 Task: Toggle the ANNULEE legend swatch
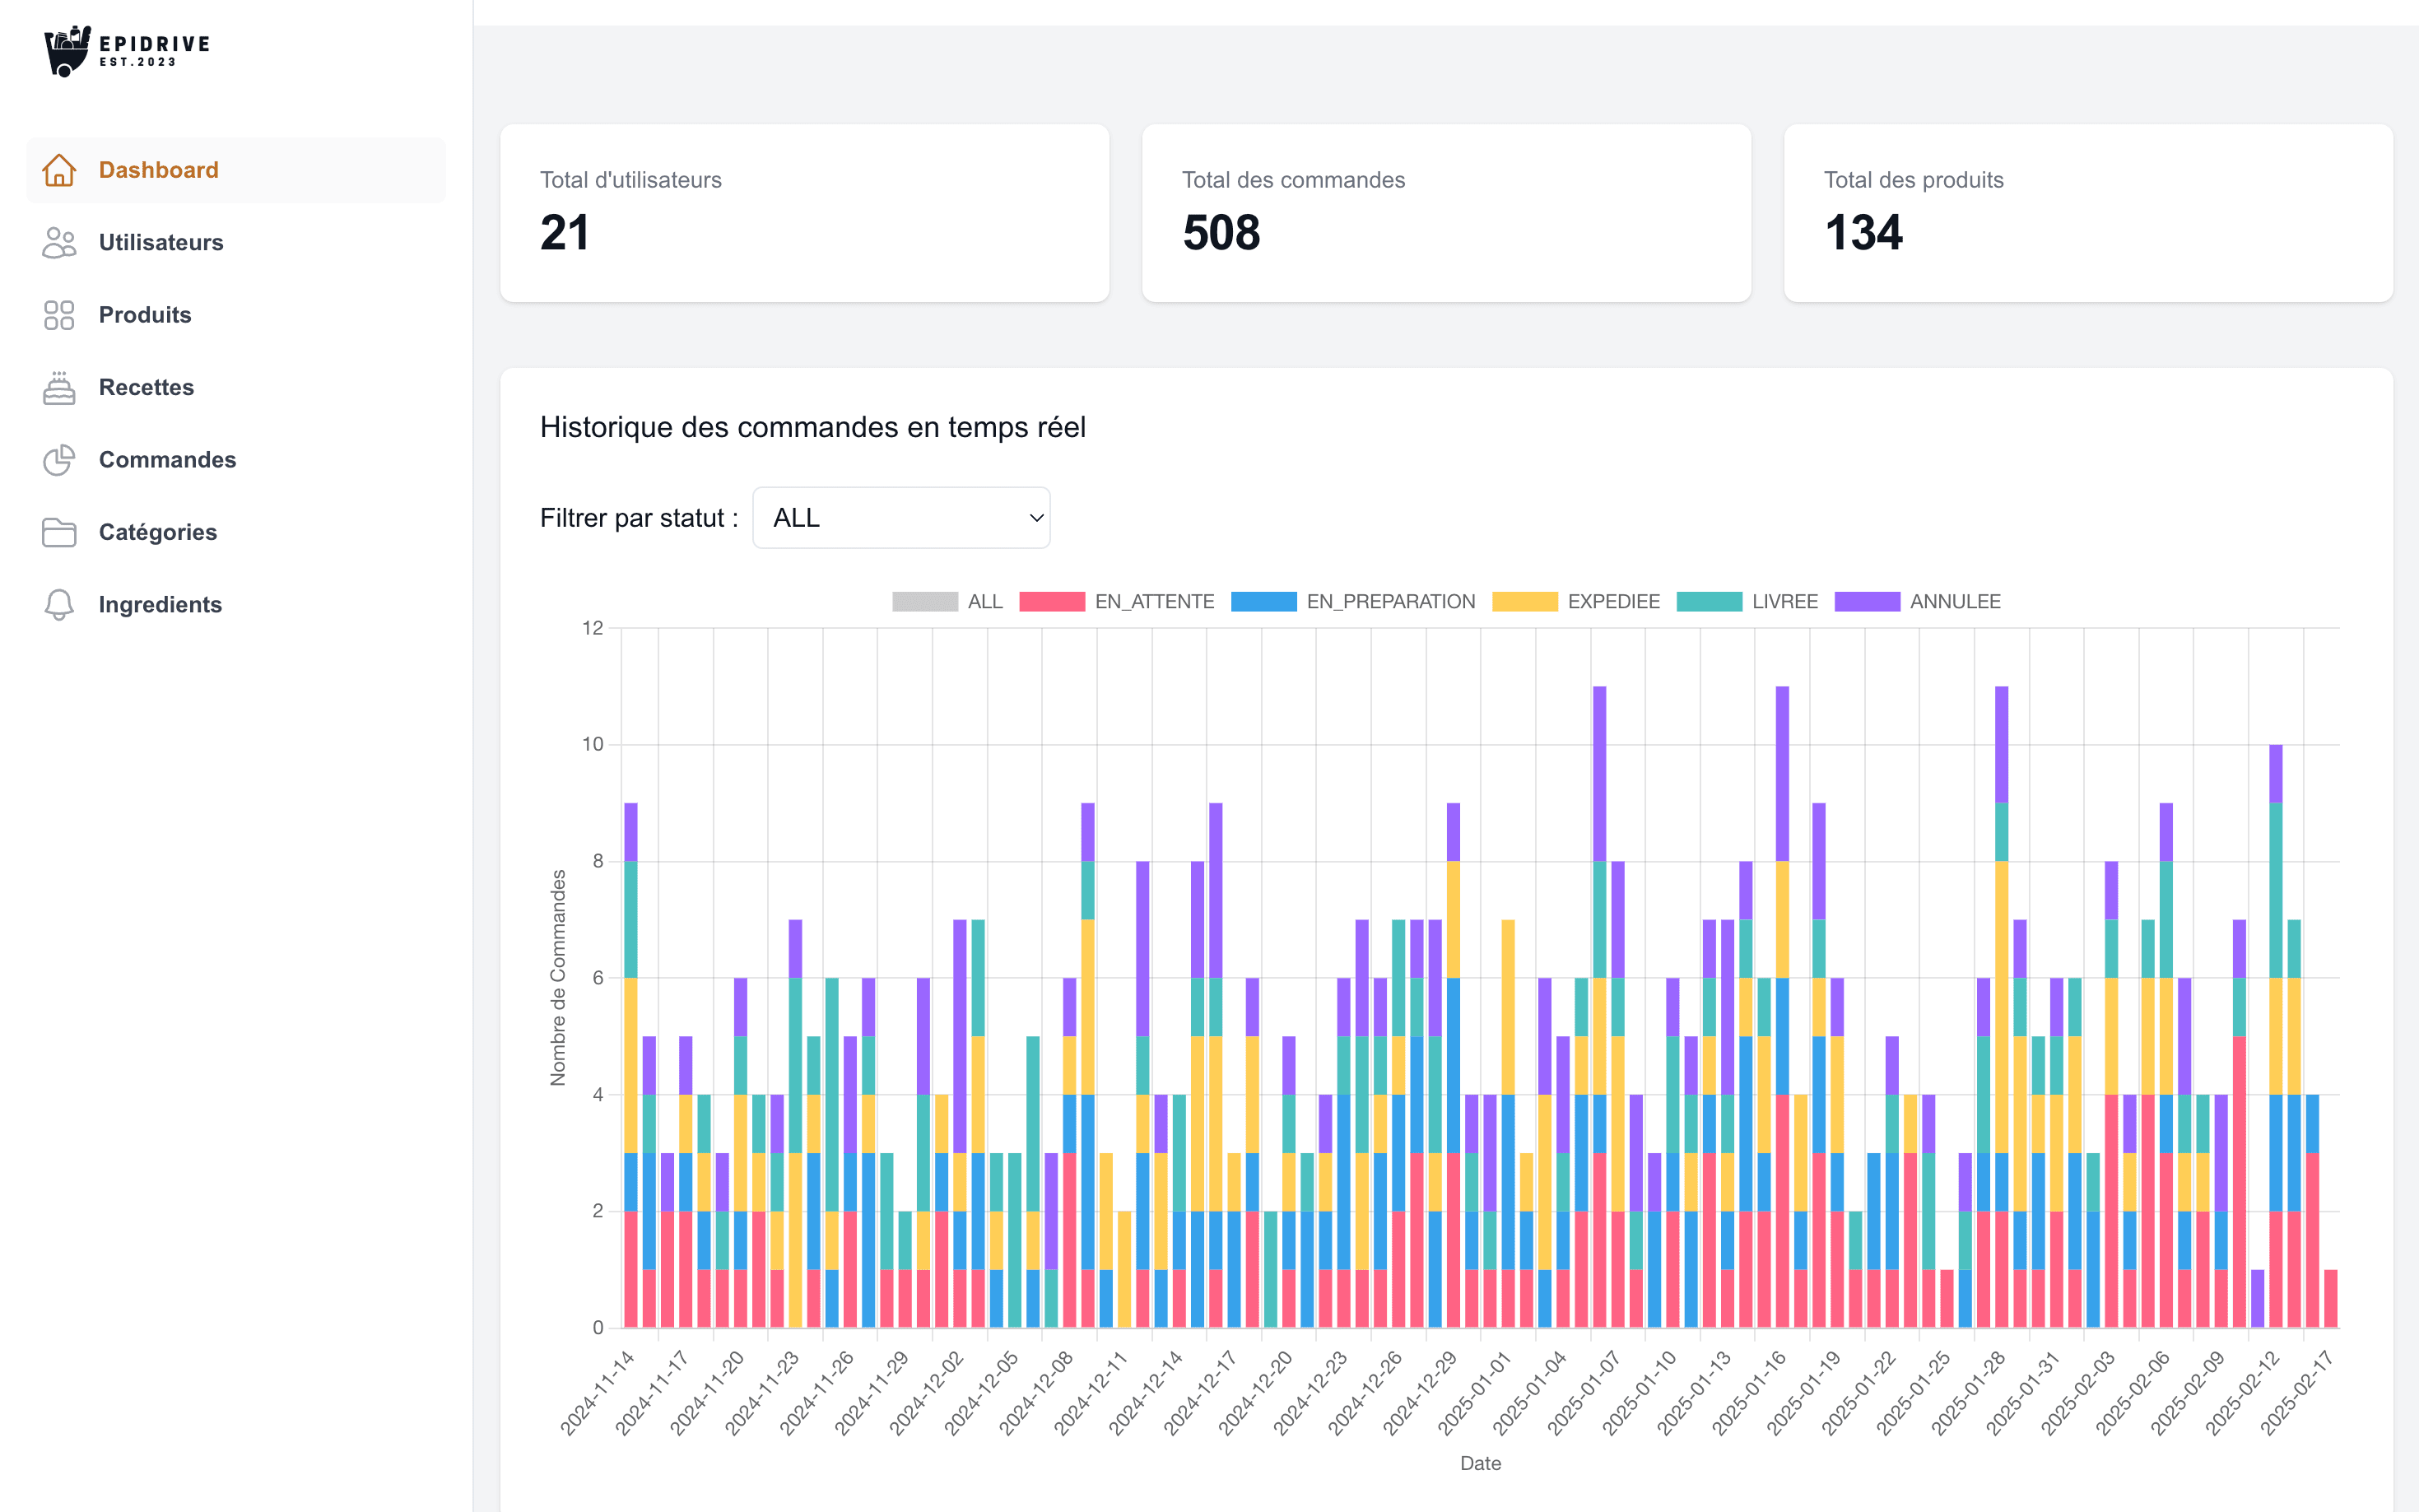pyautogui.click(x=1867, y=601)
